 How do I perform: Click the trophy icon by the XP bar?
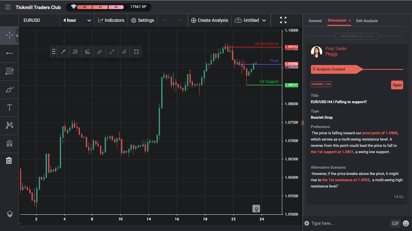tap(74, 7)
